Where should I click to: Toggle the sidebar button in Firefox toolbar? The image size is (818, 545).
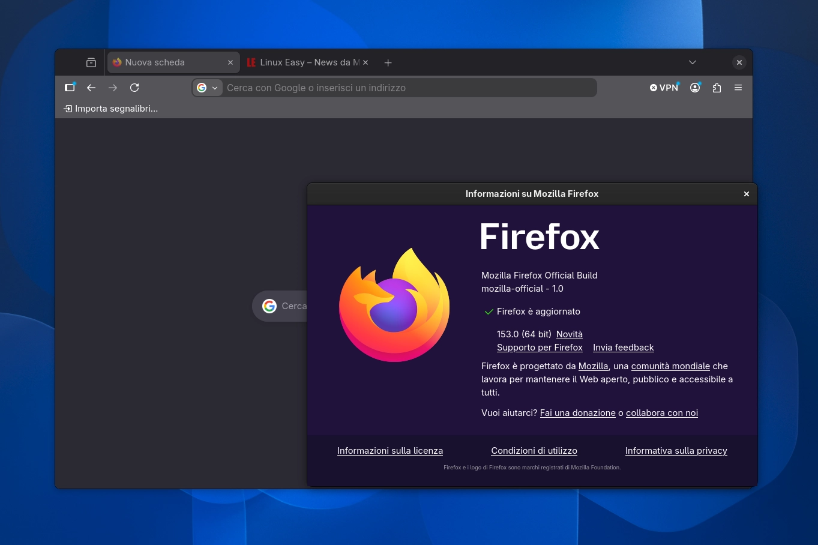click(70, 88)
